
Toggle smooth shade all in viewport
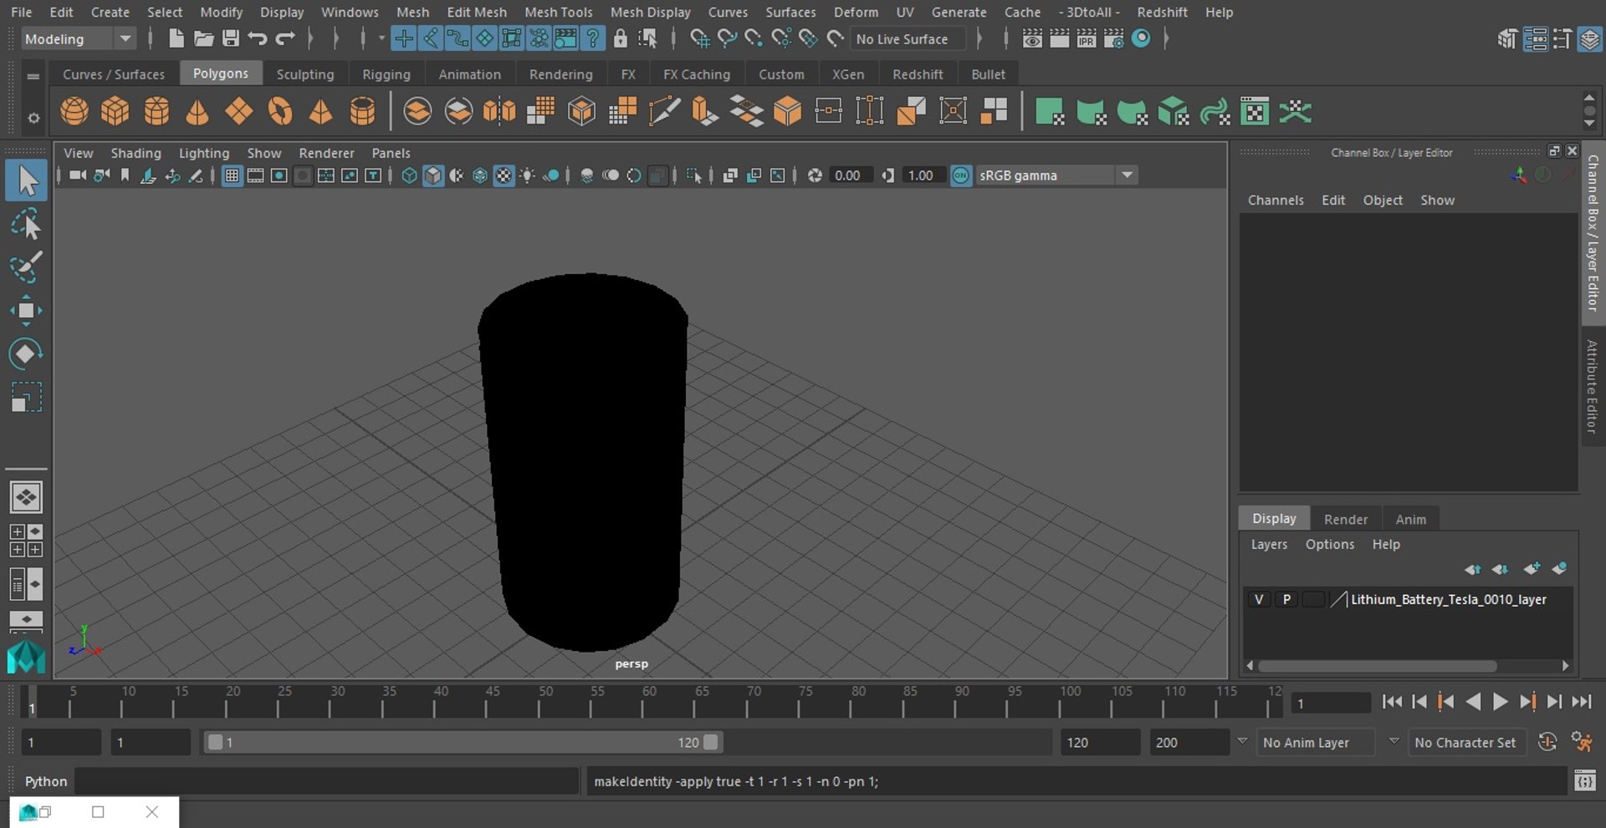(432, 175)
